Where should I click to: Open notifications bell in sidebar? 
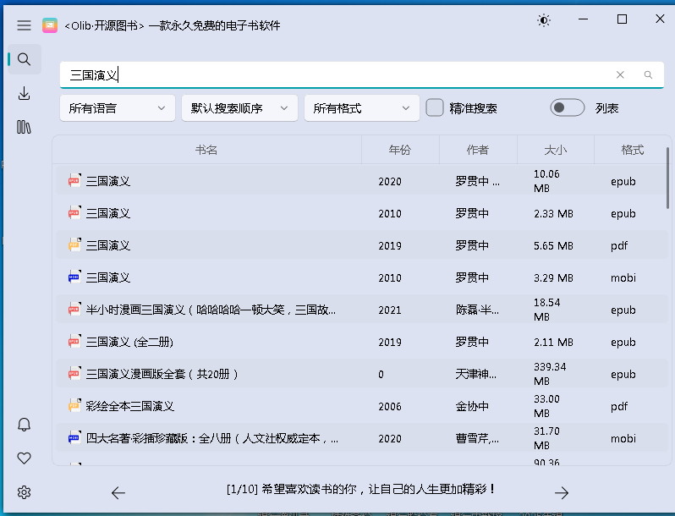click(x=24, y=425)
